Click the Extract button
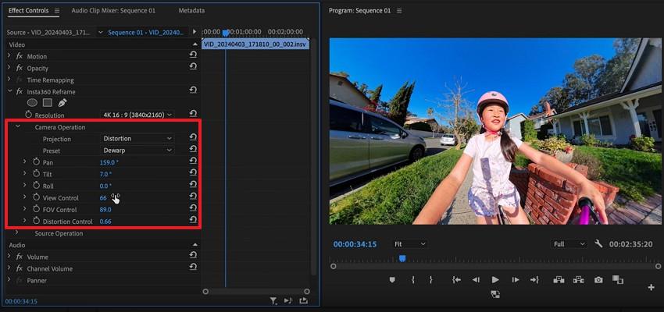 pos(578,280)
